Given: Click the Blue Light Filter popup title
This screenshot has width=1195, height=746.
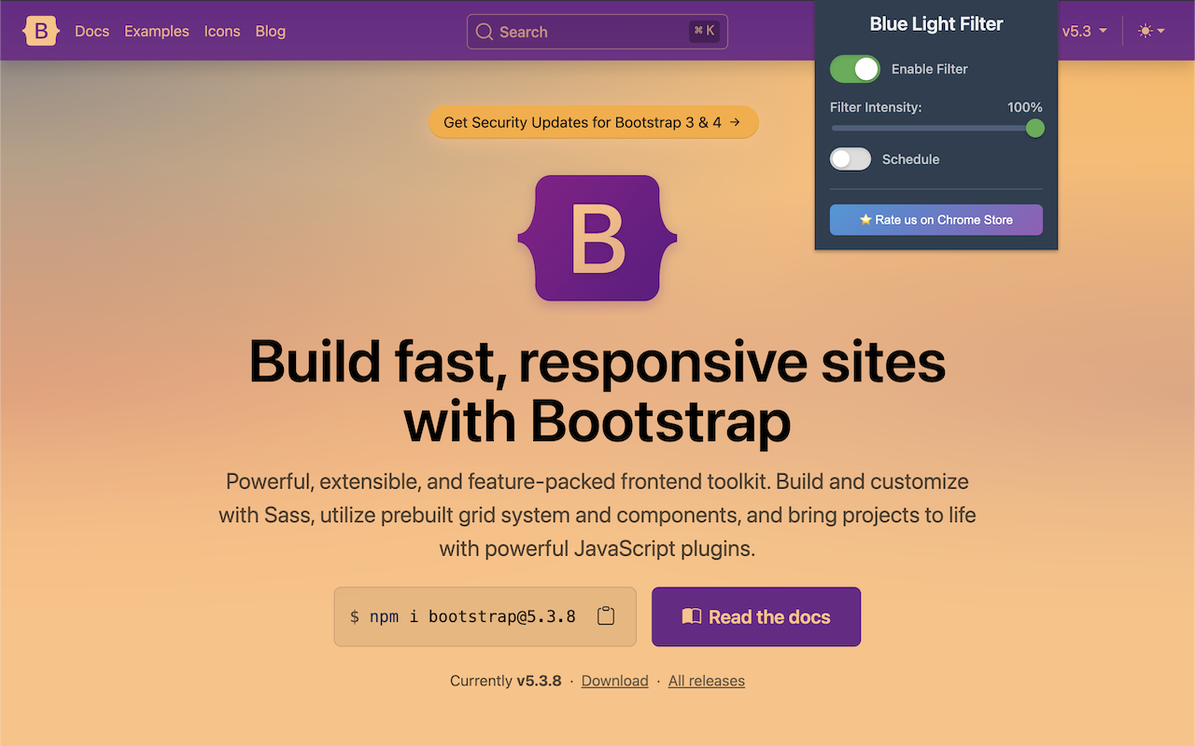Looking at the screenshot, I should [936, 24].
